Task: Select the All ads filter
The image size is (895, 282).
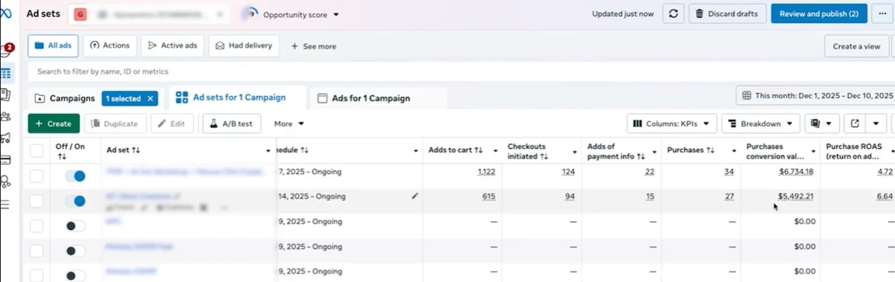Action: point(53,45)
